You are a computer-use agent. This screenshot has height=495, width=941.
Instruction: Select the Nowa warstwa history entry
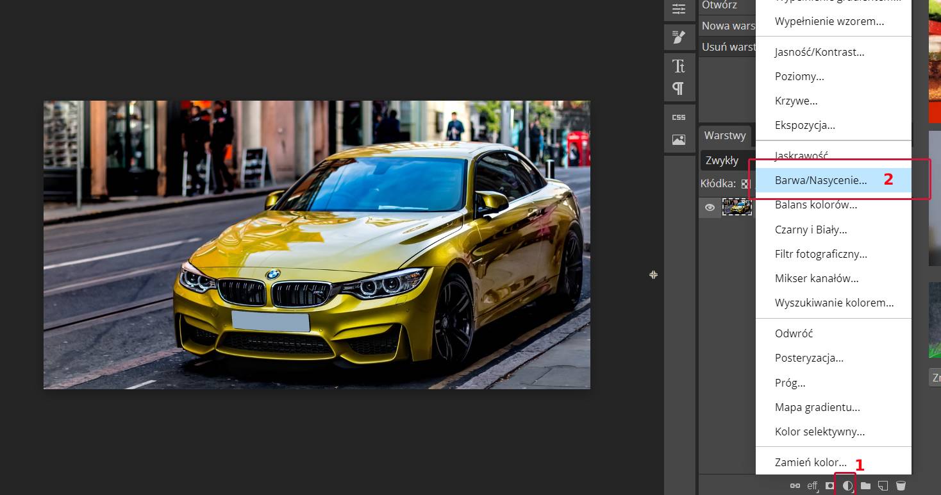coord(727,26)
